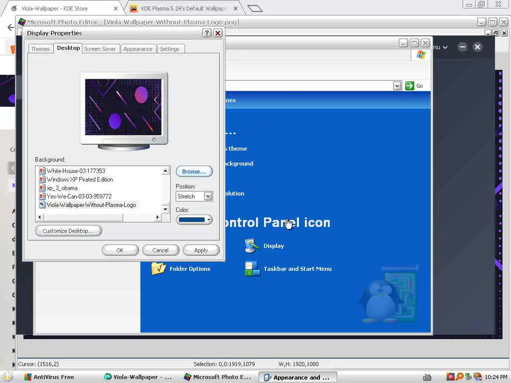
Task: Click the on-screen keyboard icon in taskbar
Action: 427,377
